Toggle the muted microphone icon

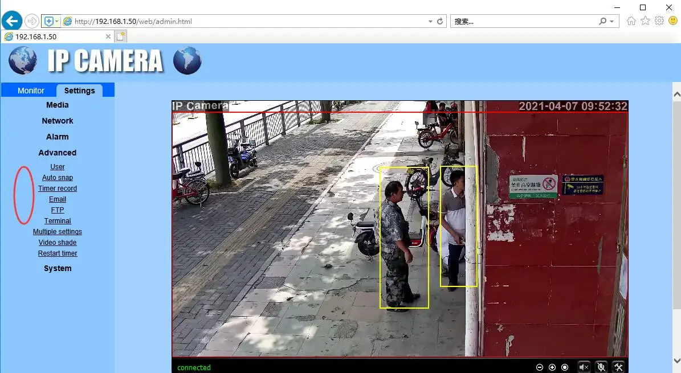coord(601,367)
